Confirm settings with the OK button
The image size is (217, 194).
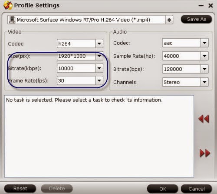coord(163,189)
